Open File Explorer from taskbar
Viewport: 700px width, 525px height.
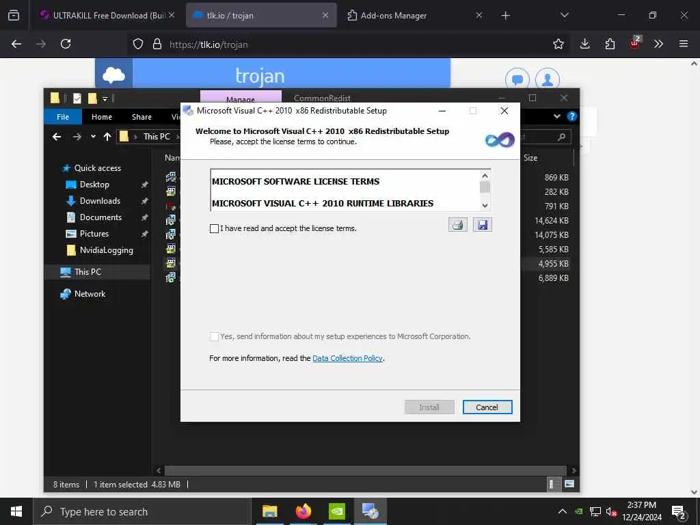269,511
